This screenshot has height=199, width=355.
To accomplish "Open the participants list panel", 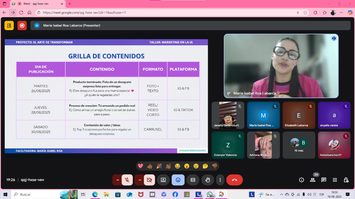I will point(313,180).
